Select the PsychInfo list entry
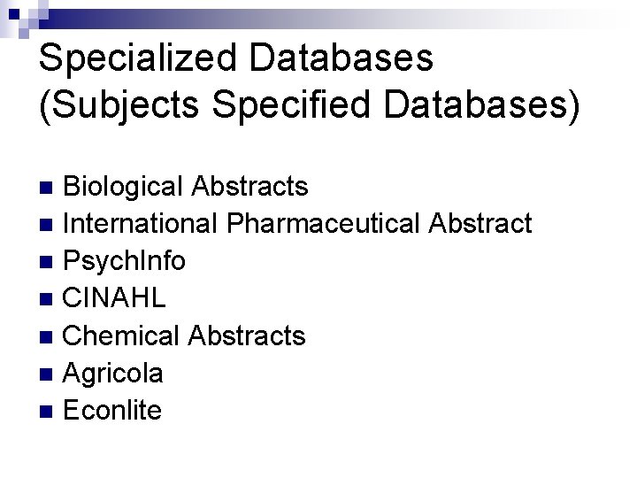 click(x=124, y=261)
